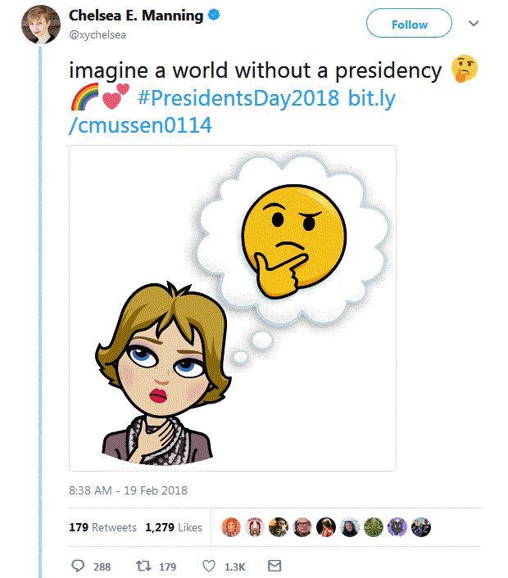Select the green octopus liker avatar

pos(374,527)
